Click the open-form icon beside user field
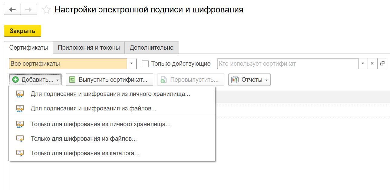 click(x=382, y=64)
